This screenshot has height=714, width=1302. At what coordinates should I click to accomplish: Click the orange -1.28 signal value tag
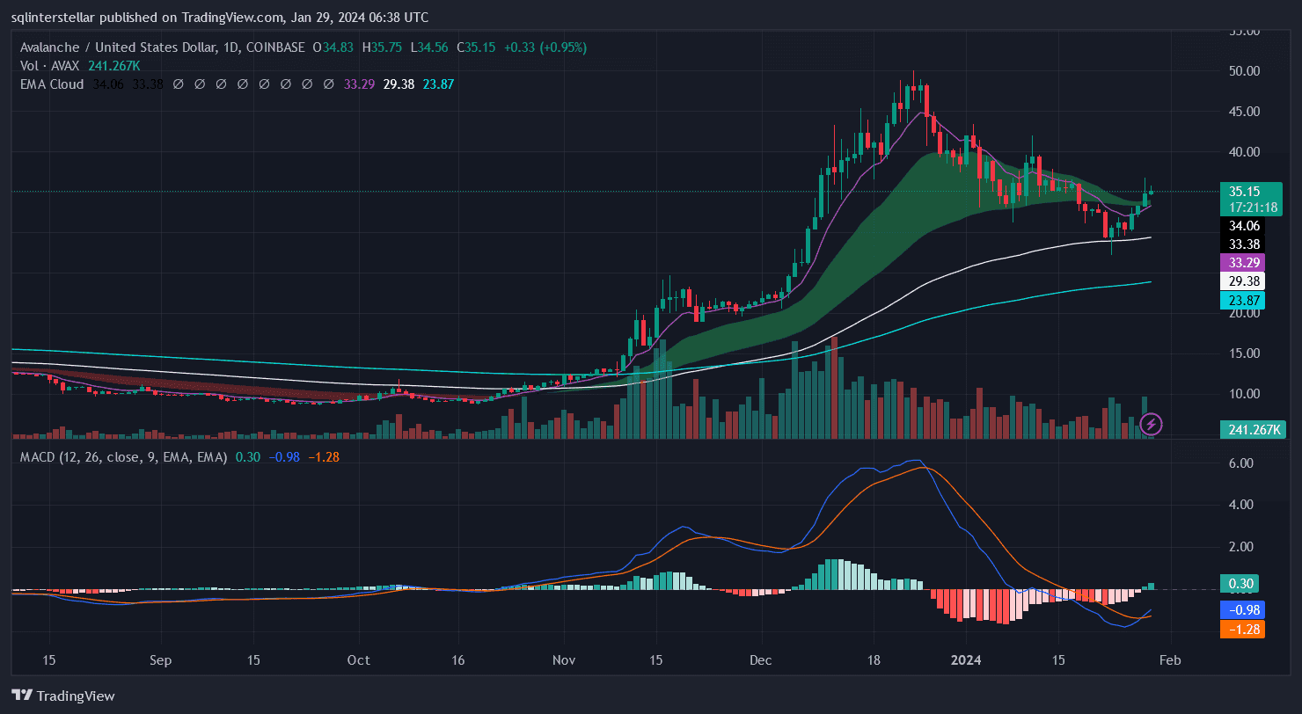(1241, 629)
